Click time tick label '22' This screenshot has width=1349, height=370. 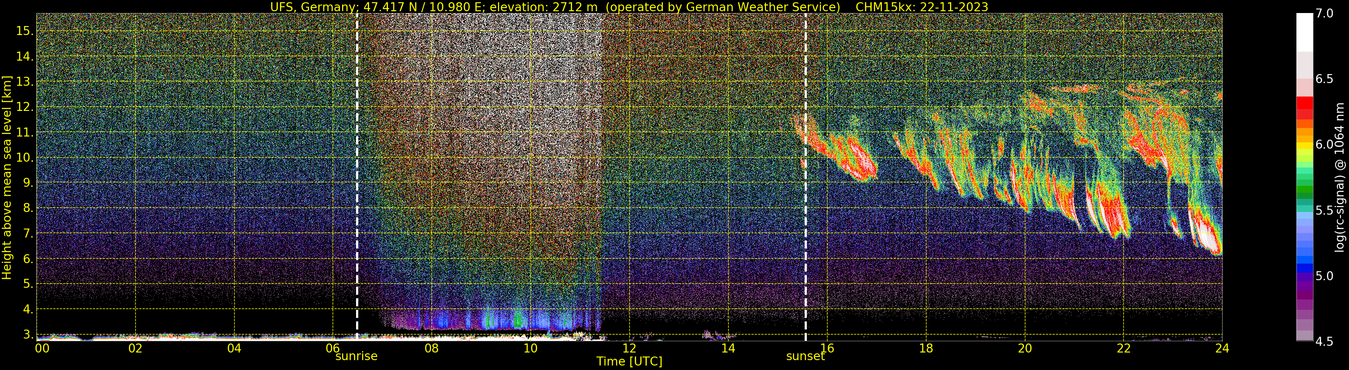click(x=1123, y=348)
